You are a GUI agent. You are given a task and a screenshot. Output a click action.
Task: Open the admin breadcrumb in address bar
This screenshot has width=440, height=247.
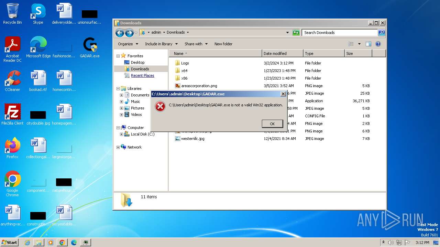(156, 32)
